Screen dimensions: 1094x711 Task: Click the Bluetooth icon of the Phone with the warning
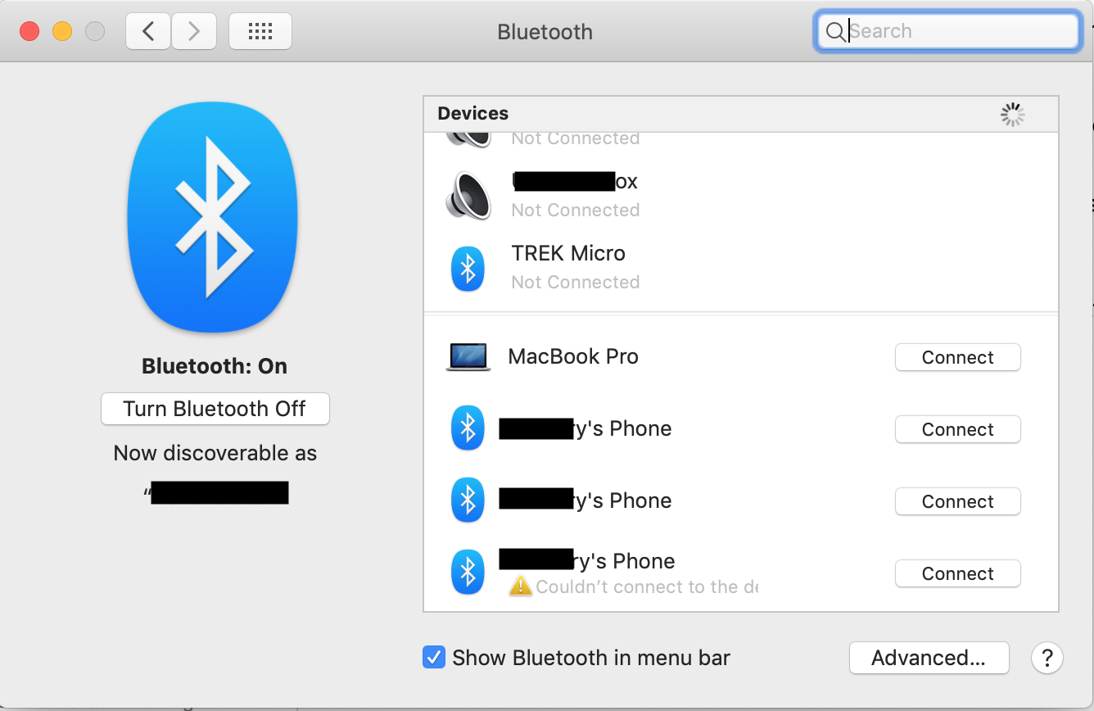468,573
